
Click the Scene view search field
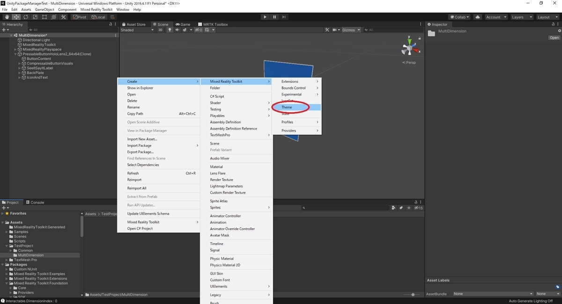click(x=392, y=30)
